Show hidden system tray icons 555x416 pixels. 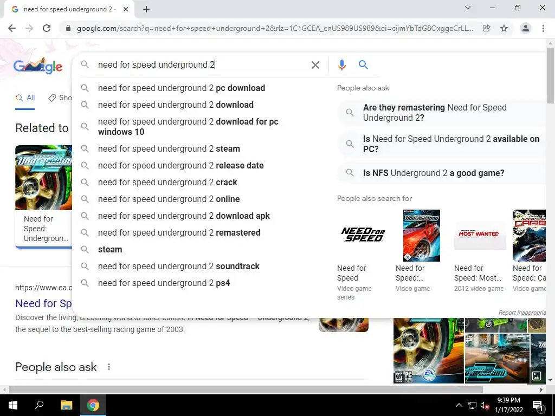pyautogui.click(x=459, y=405)
